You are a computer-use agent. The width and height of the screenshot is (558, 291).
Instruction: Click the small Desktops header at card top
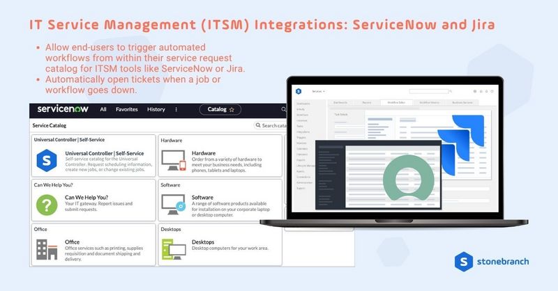(171, 229)
